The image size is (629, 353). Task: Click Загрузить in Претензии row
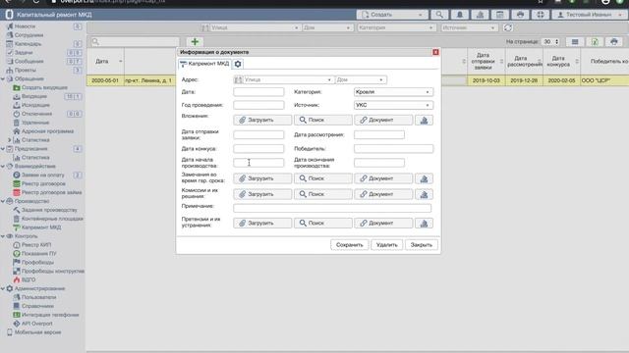point(262,223)
